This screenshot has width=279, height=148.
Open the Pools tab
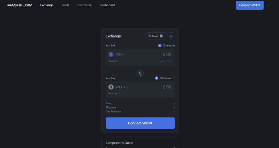click(65, 5)
